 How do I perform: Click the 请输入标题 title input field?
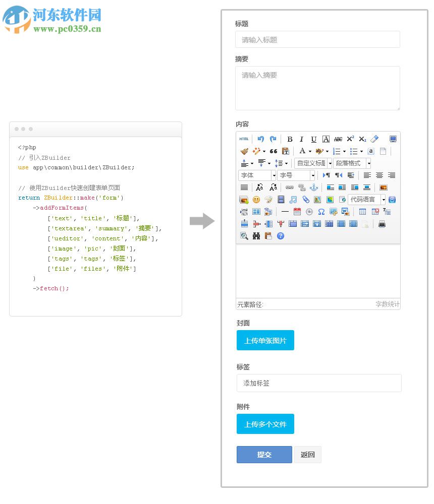317,39
